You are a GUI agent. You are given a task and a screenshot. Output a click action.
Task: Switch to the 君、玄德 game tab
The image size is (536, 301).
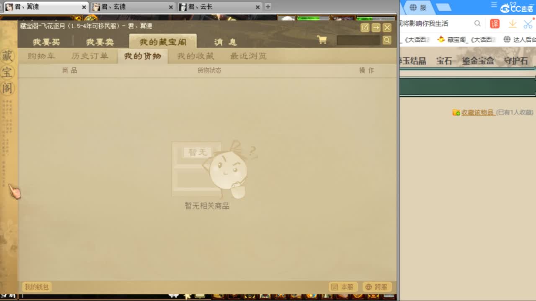(132, 7)
